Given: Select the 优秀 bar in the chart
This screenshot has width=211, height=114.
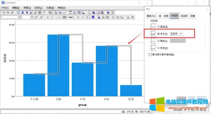Looking at the screenshot, I should coord(131,91).
